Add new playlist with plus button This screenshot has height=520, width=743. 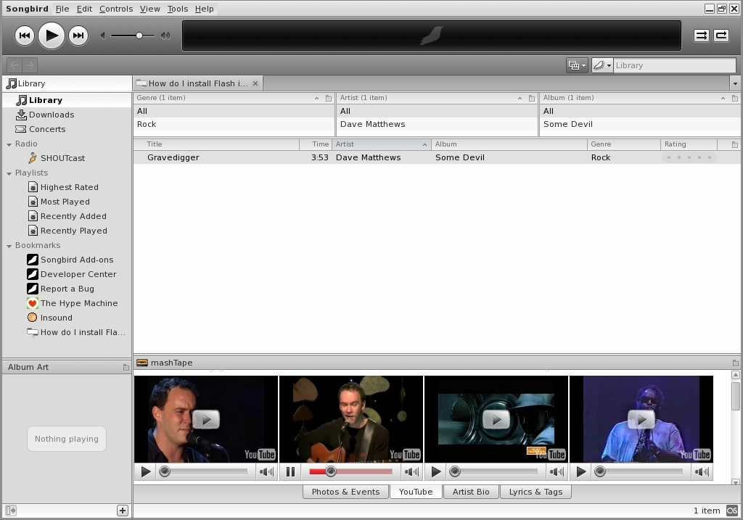coord(123,511)
